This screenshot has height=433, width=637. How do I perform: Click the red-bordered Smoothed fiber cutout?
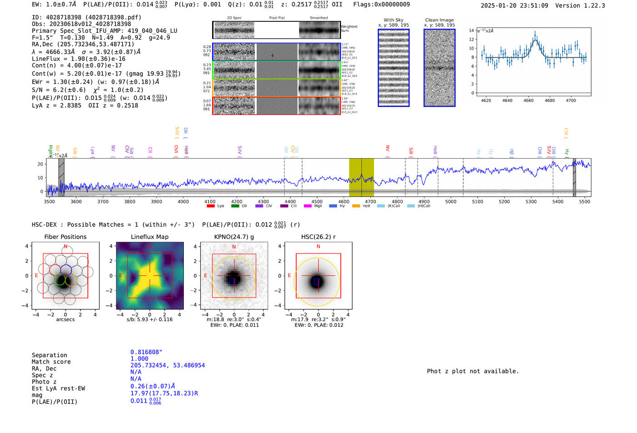point(319,105)
